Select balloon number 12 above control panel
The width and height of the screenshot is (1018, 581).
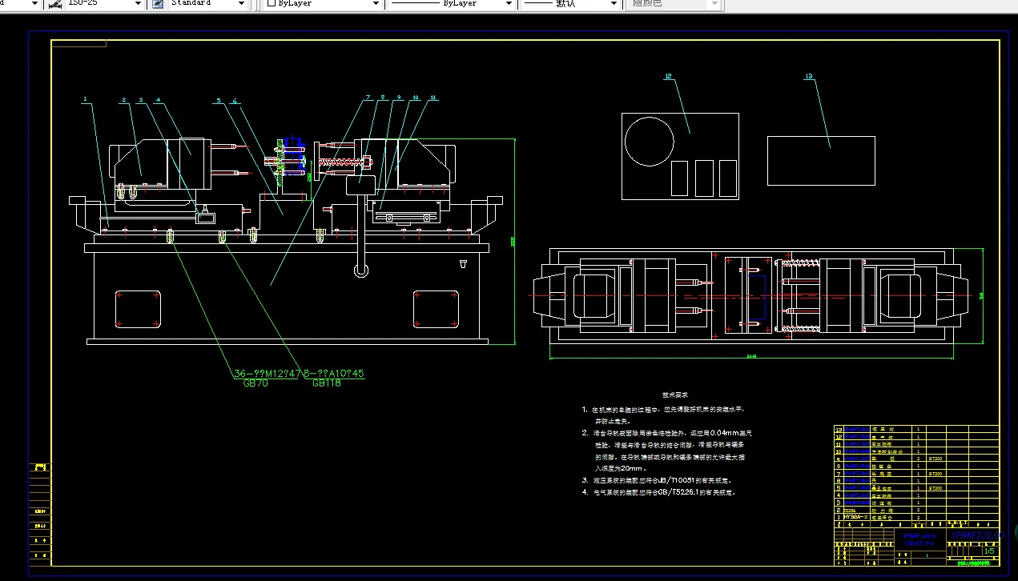[668, 77]
